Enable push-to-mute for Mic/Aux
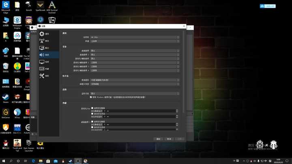 click(x=92, y=108)
